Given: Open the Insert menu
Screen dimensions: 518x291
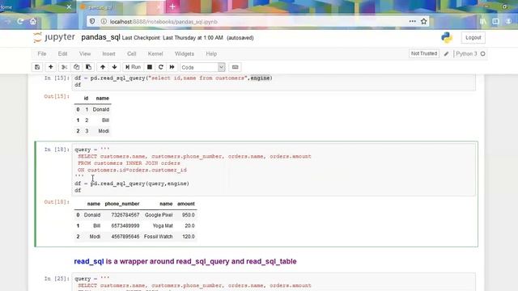Looking at the screenshot, I should point(108,54).
